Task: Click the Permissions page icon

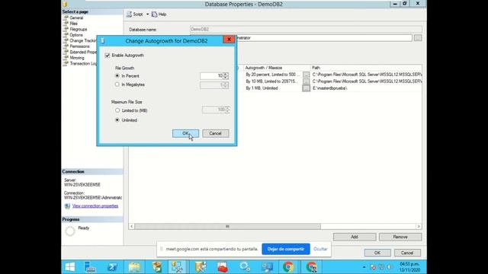Action: click(66, 46)
